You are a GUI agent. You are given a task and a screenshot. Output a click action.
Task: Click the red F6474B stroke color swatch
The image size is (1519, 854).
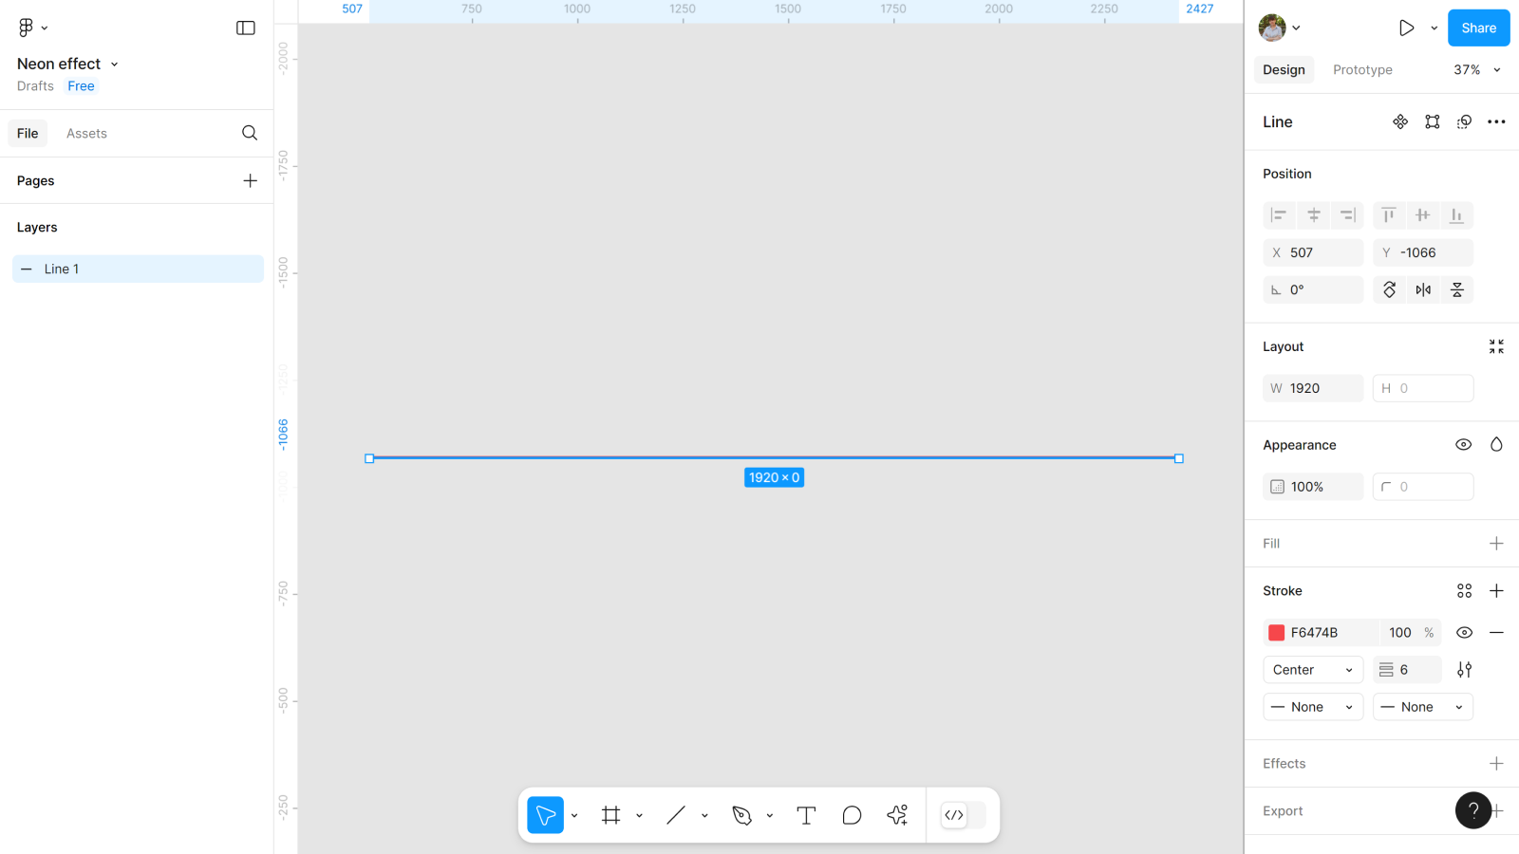[x=1277, y=633]
